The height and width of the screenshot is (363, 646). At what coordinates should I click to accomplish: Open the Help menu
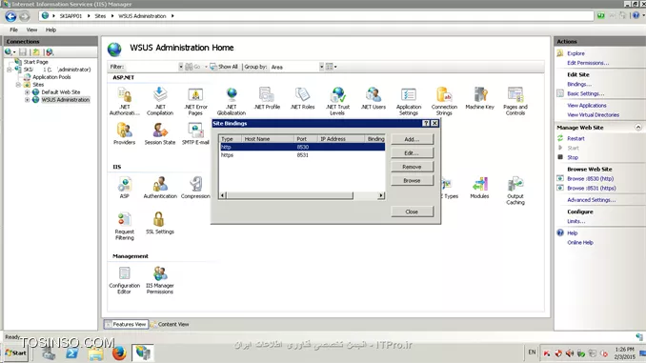coord(50,30)
